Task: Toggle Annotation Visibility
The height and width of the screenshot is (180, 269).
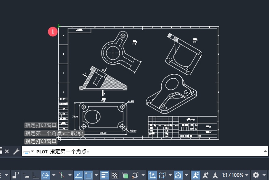Action: tap(195, 175)
